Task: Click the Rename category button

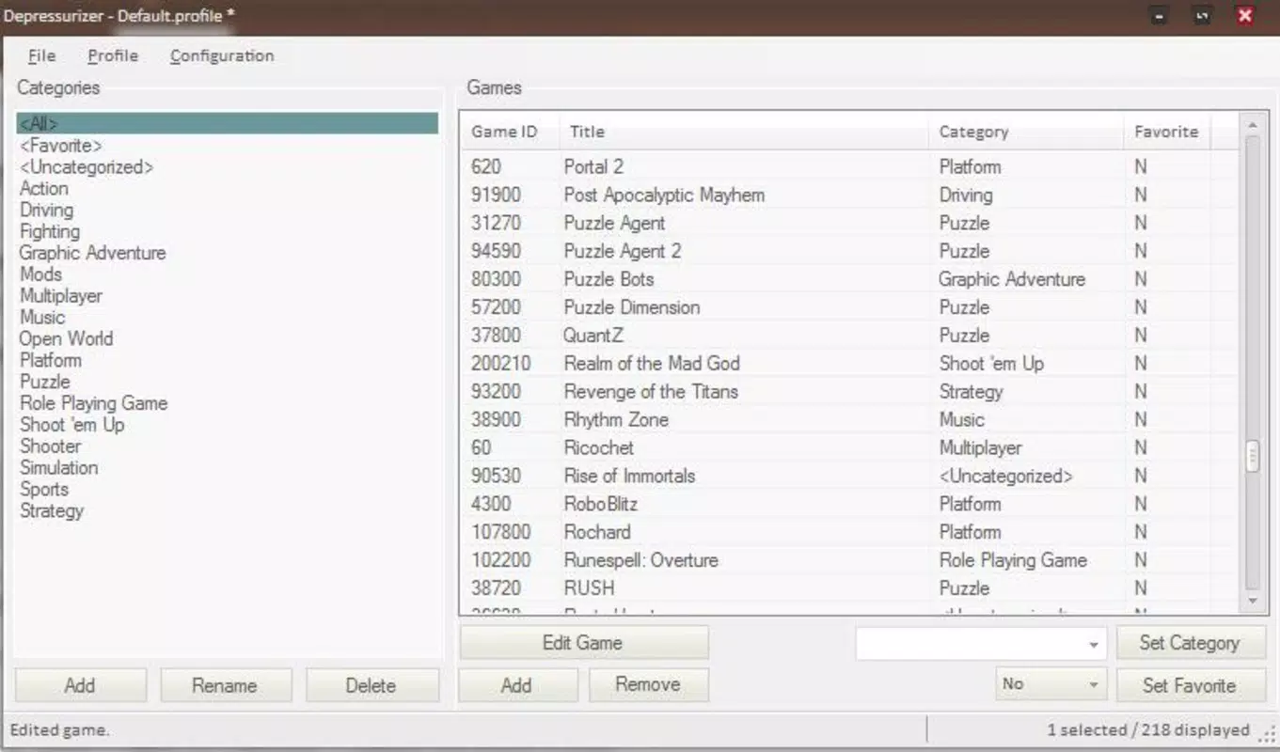Action: tap(225, 685)
